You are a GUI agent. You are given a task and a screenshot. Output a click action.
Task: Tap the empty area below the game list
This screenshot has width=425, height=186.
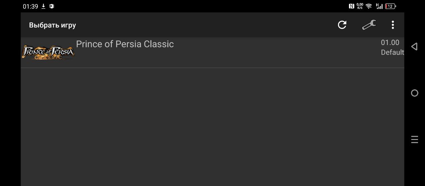[212, 126]
